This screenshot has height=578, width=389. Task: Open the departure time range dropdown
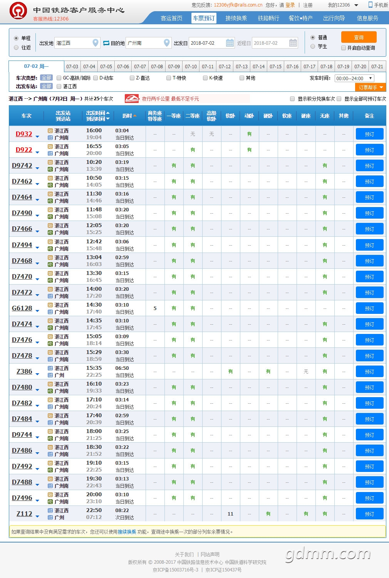[x=354, y=78]
